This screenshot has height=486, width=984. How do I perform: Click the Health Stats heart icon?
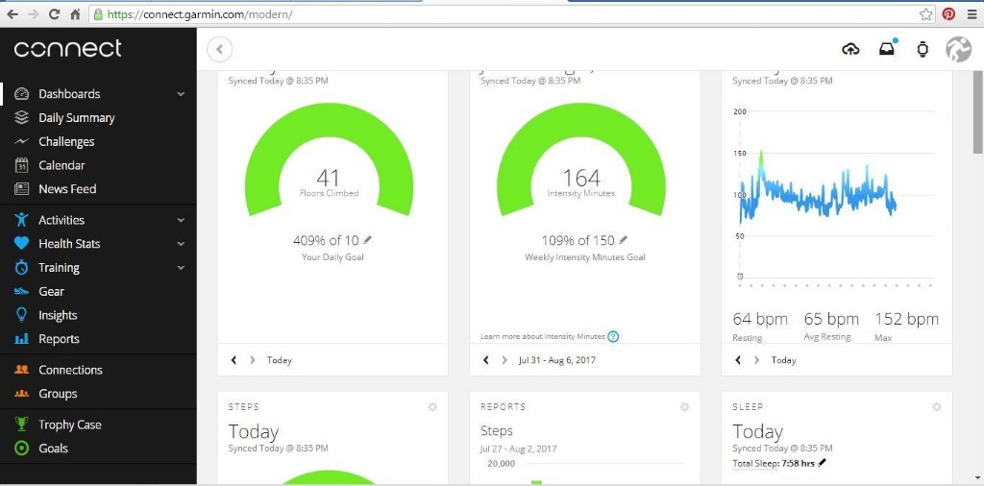click(x=22, y=243)
